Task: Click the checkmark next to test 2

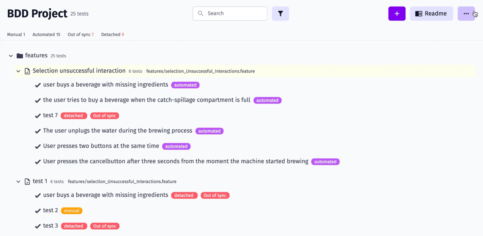Action: pyautogui.click(x=38, y=211)
